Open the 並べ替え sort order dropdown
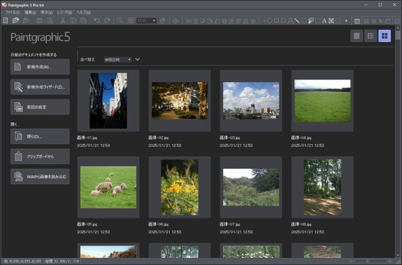402x265 pixels. (117, 59)
